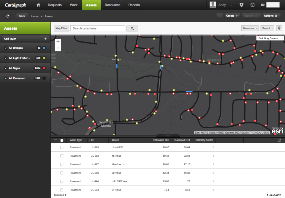Click the magnifying glass search icon
This screenshot has height=198, width=285.
tap(132, 28)
